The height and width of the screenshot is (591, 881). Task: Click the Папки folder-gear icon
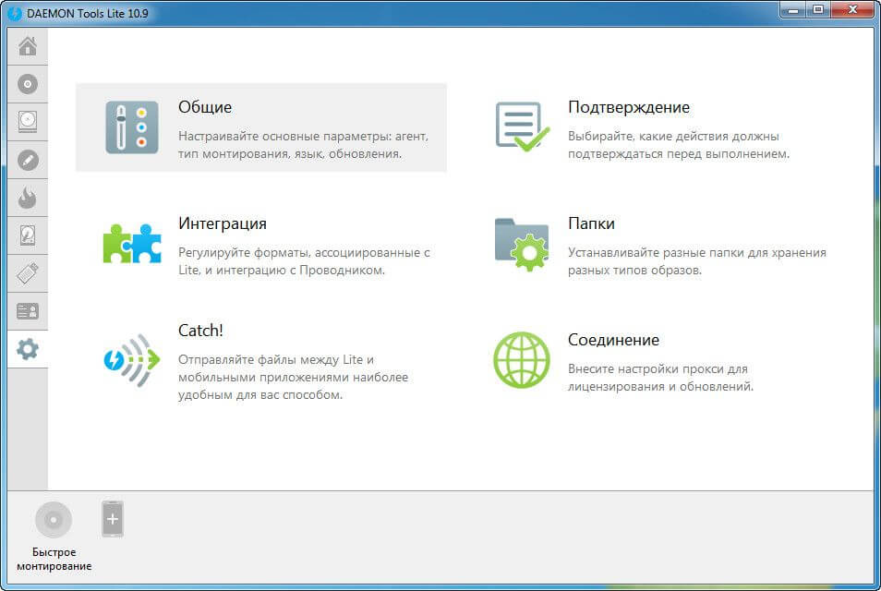tap(522, 245)
